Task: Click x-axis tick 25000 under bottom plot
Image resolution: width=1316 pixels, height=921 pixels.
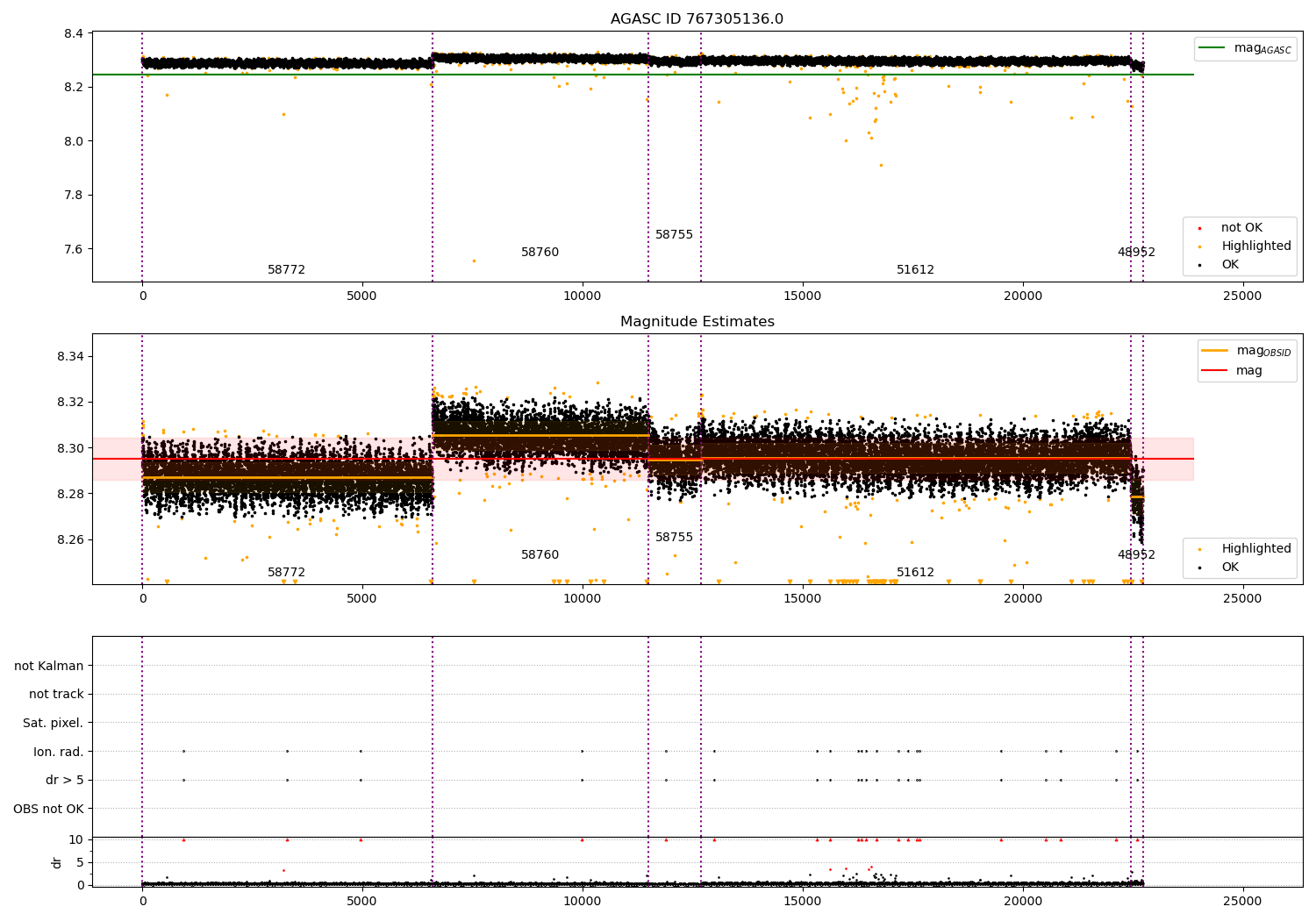Action: click(1242, 900)
